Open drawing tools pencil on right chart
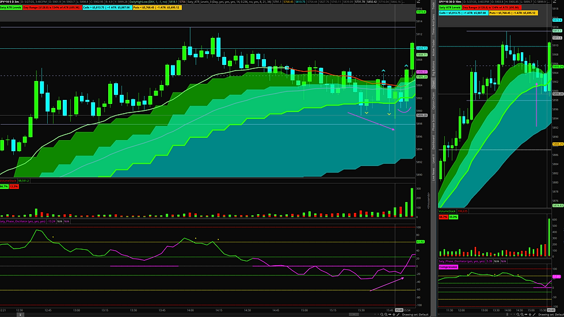The image size is (564, 317). pyautogui.click(x=534, y=315)
